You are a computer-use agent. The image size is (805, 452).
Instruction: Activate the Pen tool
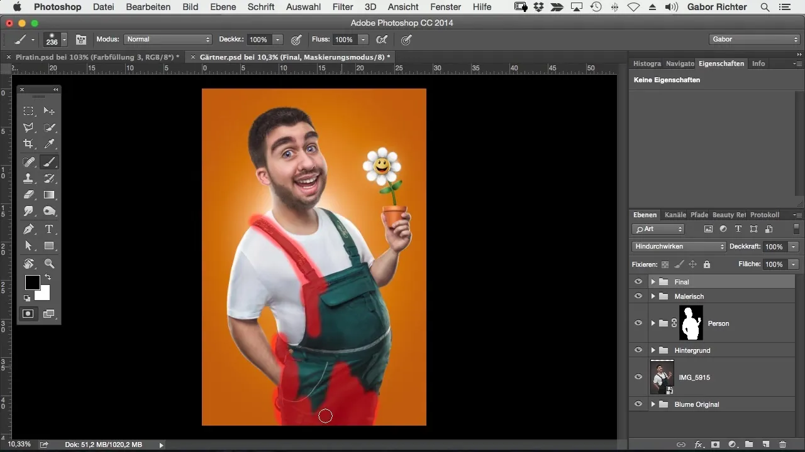click(28, 229)
